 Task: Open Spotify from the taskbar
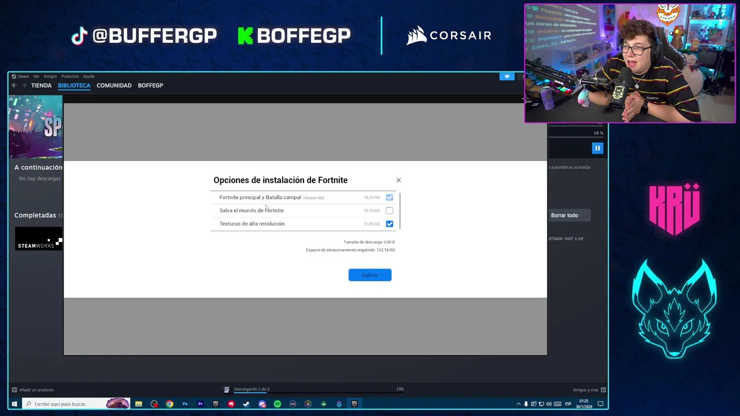click(x=277, y=404)
